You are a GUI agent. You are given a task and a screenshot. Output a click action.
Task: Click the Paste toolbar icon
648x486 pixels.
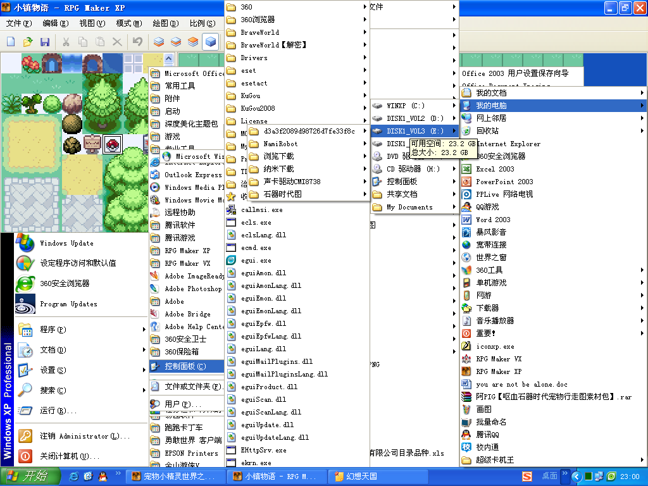(x=99, y=42)
